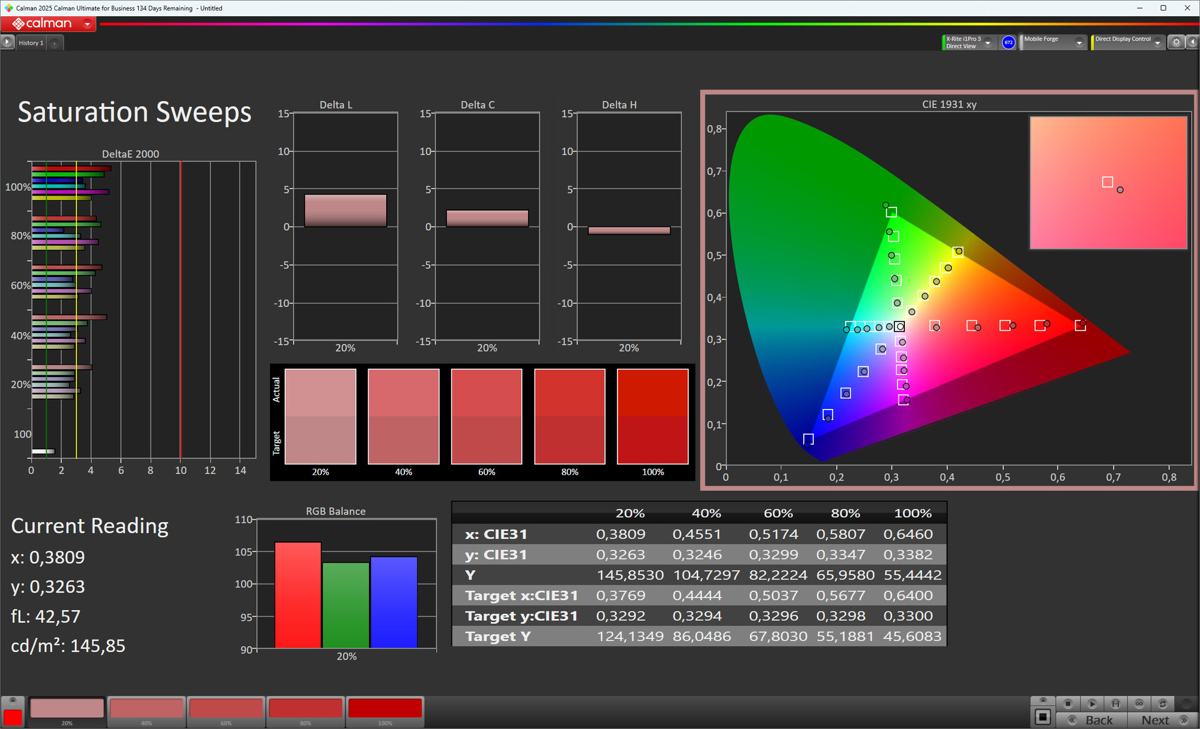The width and height of the screenshot is (1200, 729).
Task: Toggle the infinity loop reading icon
Action: 1139,703
